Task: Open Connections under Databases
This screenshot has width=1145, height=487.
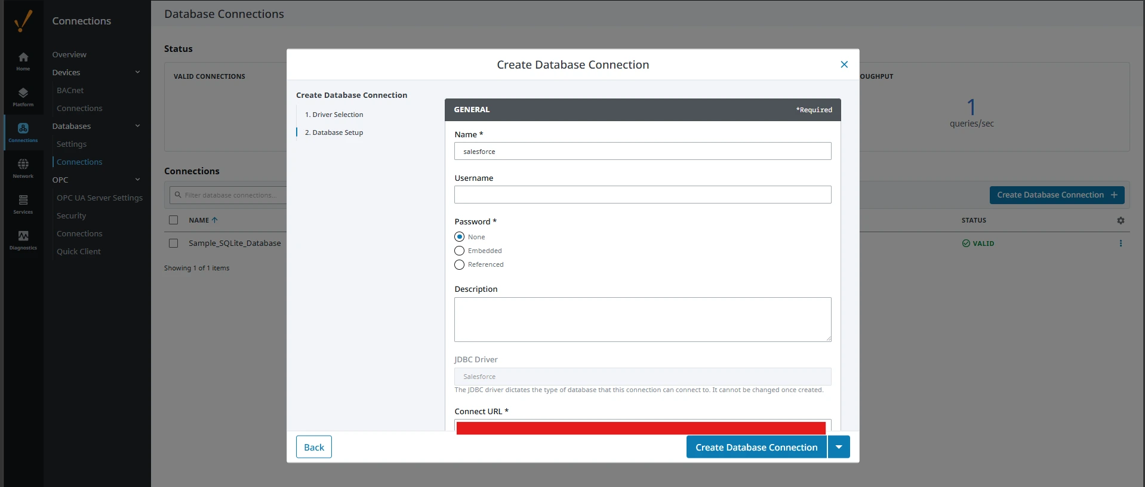Action: [79, 162]
